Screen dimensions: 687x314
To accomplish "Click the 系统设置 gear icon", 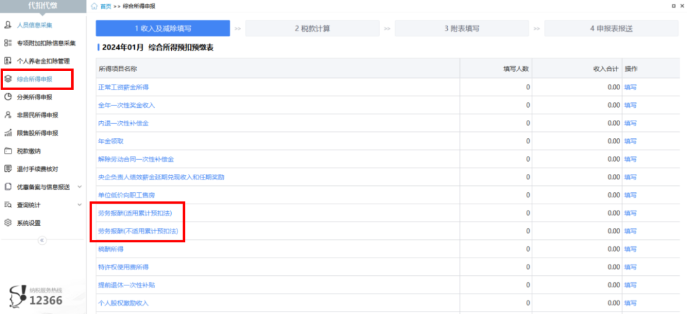I will coord(8,223).
